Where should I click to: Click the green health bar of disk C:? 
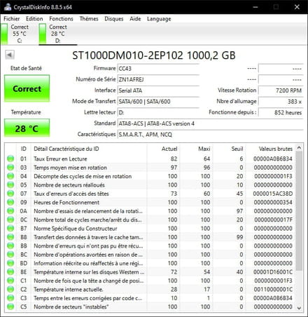(4, 34)
